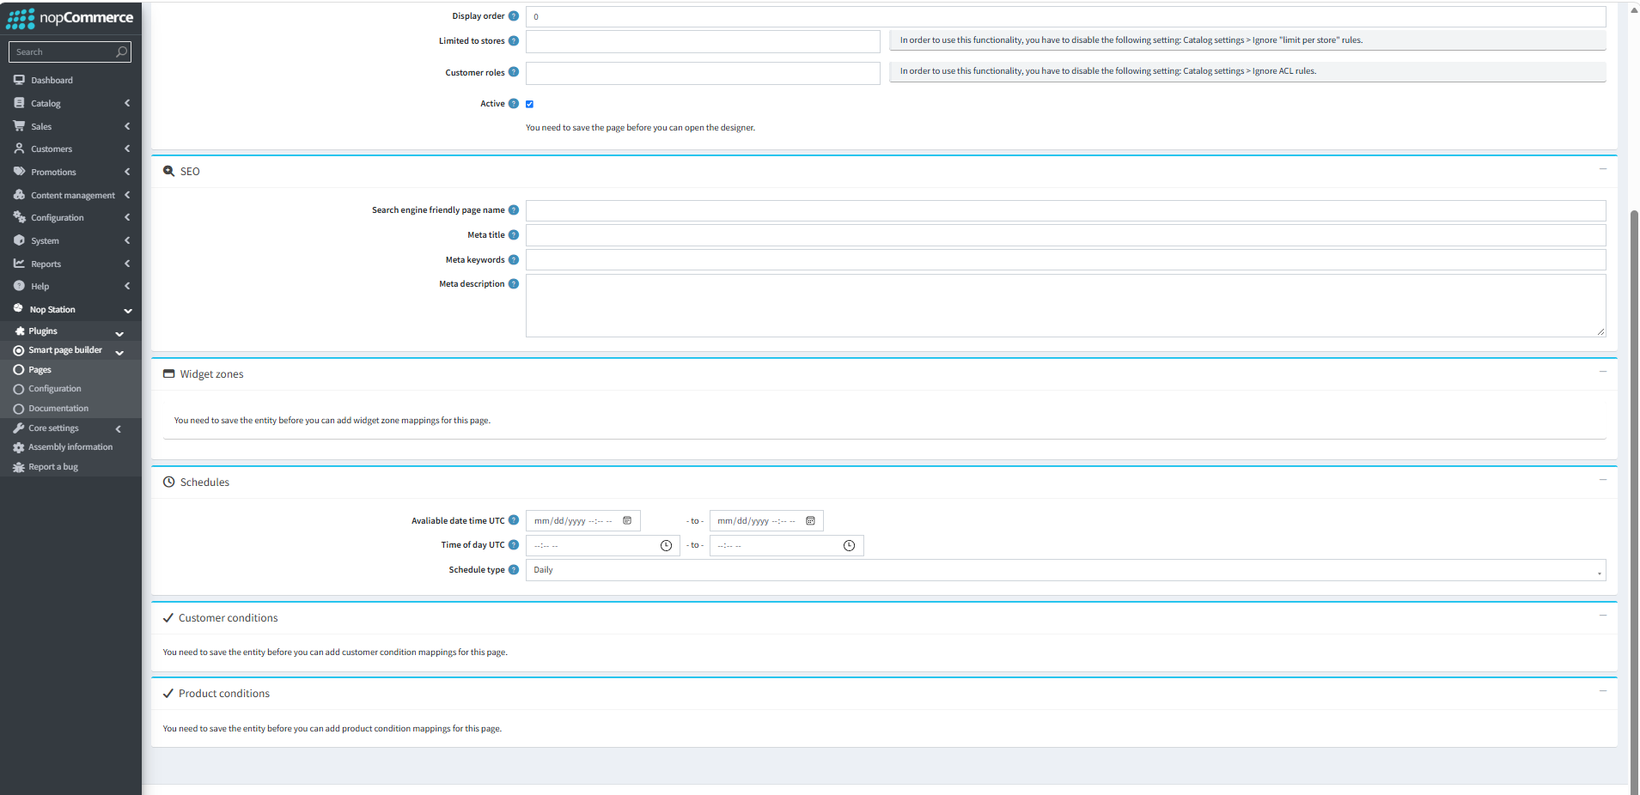Click the Meta title input field

(1065, 235)
